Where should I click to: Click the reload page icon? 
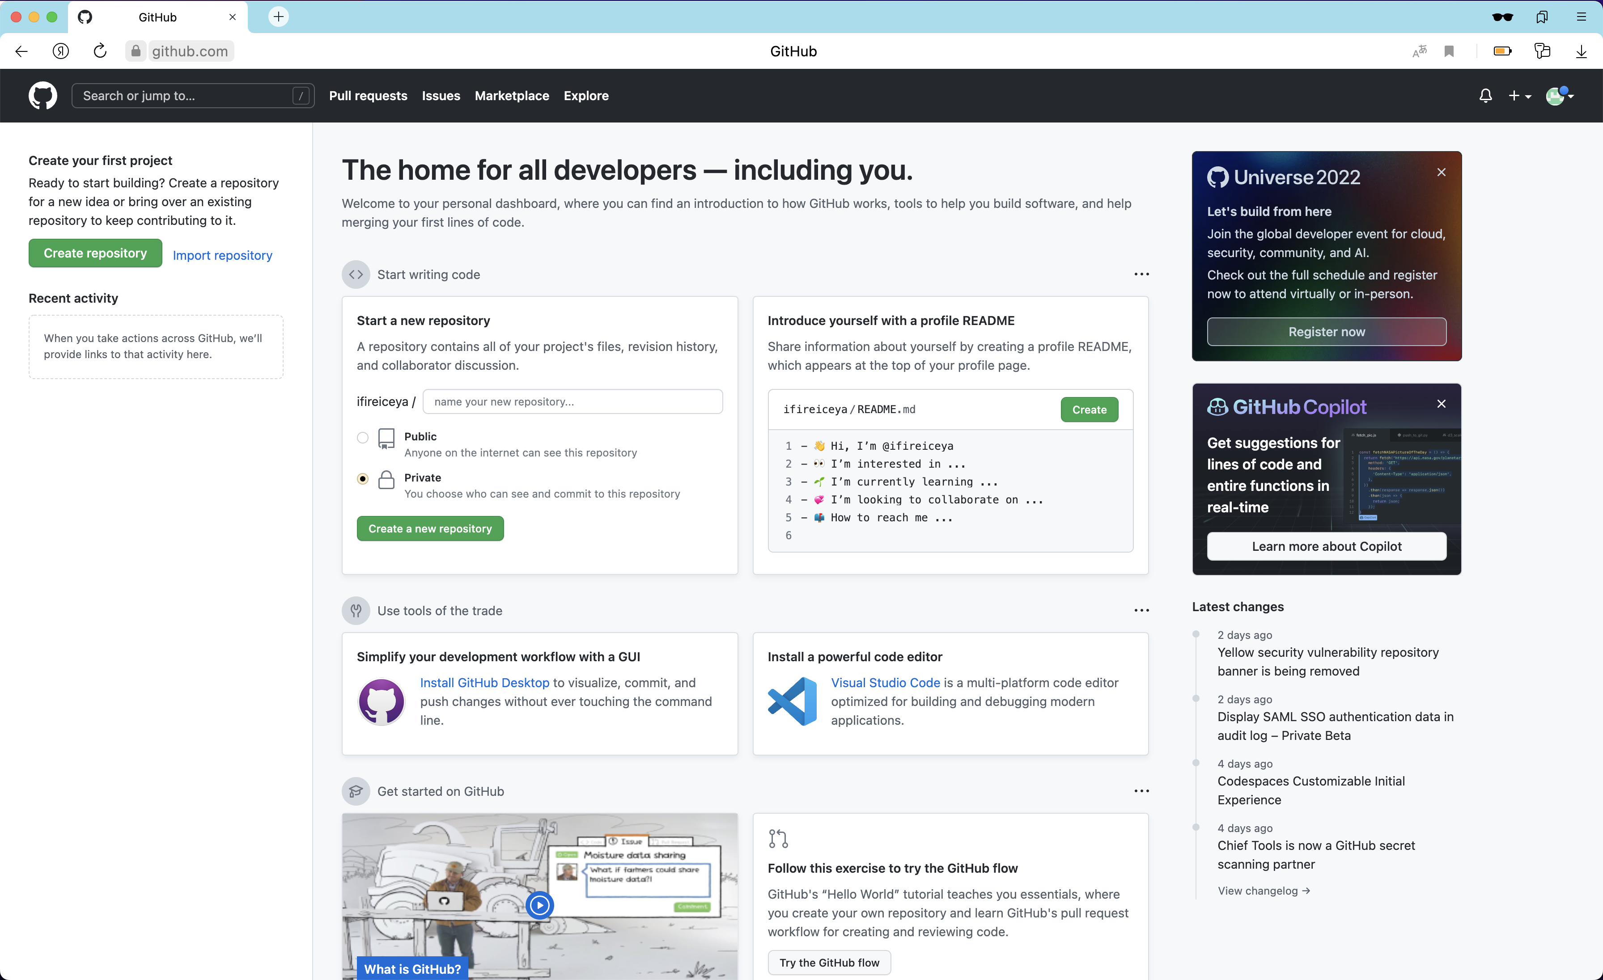tap(100, 51)
